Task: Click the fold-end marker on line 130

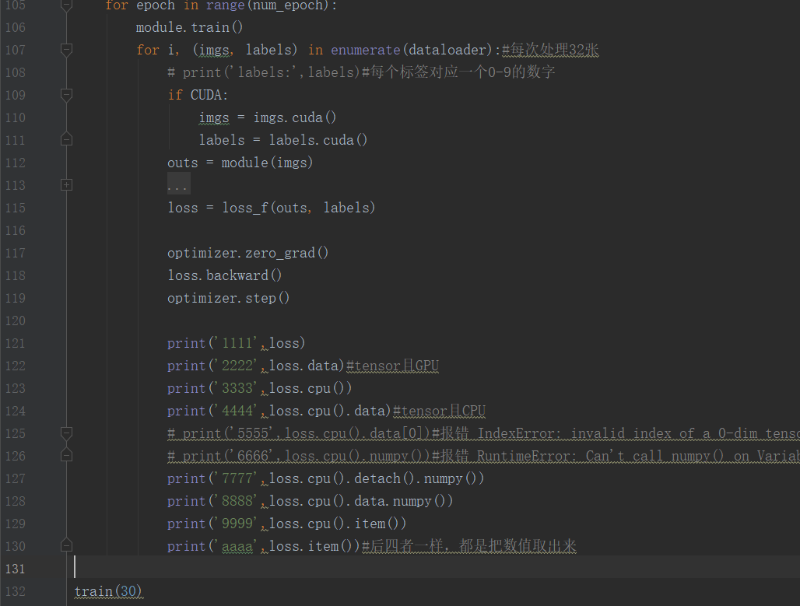Action: [66, 546]
